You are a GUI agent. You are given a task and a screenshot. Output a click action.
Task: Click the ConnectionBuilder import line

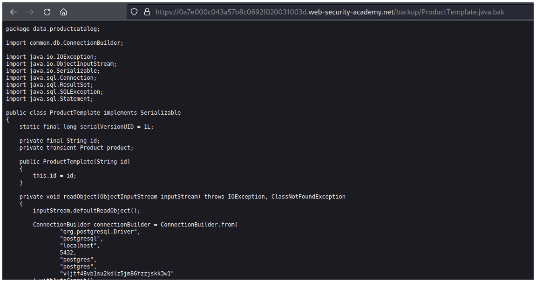[65, 43]
